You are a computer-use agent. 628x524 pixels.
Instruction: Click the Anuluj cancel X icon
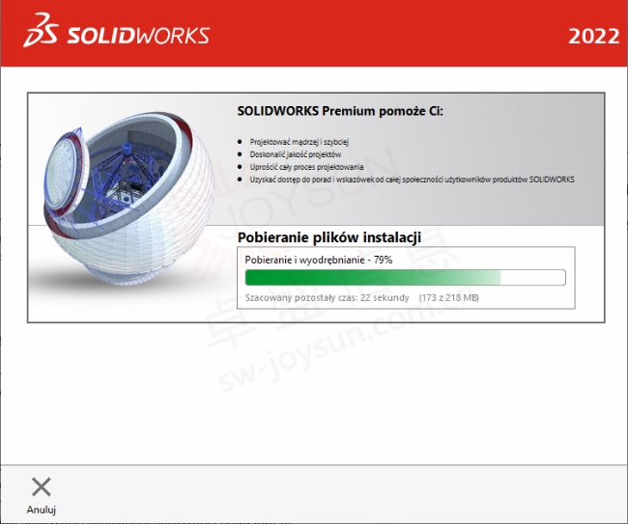[42, 486]
